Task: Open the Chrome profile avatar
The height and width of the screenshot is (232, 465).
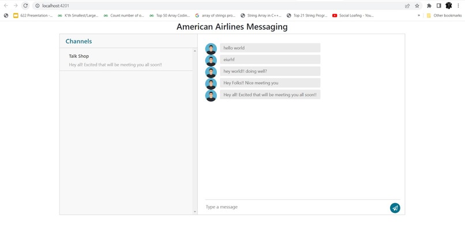Action: (449, 6)
